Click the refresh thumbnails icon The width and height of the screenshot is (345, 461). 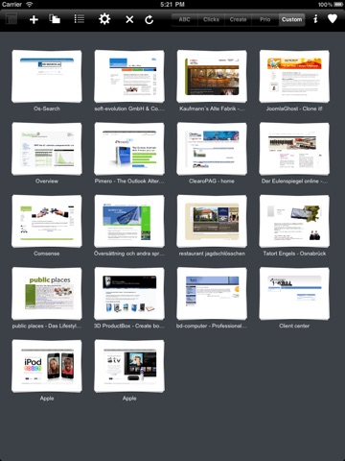pos(149,20)
